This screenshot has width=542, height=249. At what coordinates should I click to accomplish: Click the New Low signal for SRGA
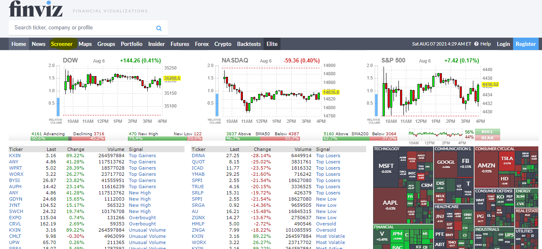[x=326, y=205]
